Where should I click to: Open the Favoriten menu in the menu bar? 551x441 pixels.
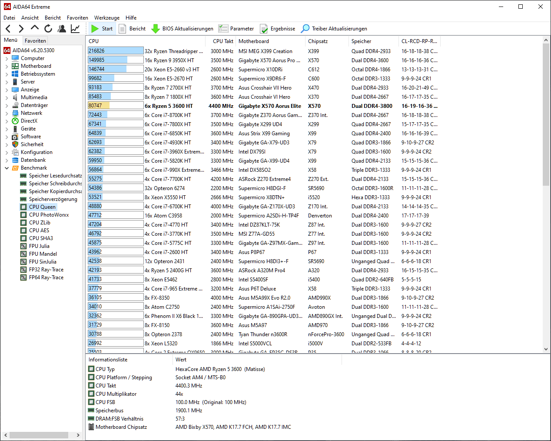77,18
